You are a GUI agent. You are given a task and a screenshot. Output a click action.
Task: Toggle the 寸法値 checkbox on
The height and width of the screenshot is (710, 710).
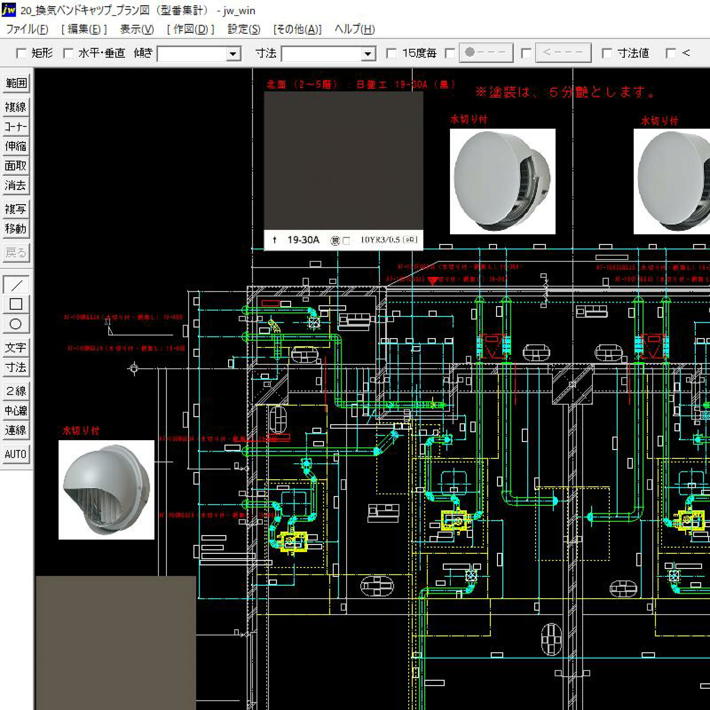pos(607,53)
